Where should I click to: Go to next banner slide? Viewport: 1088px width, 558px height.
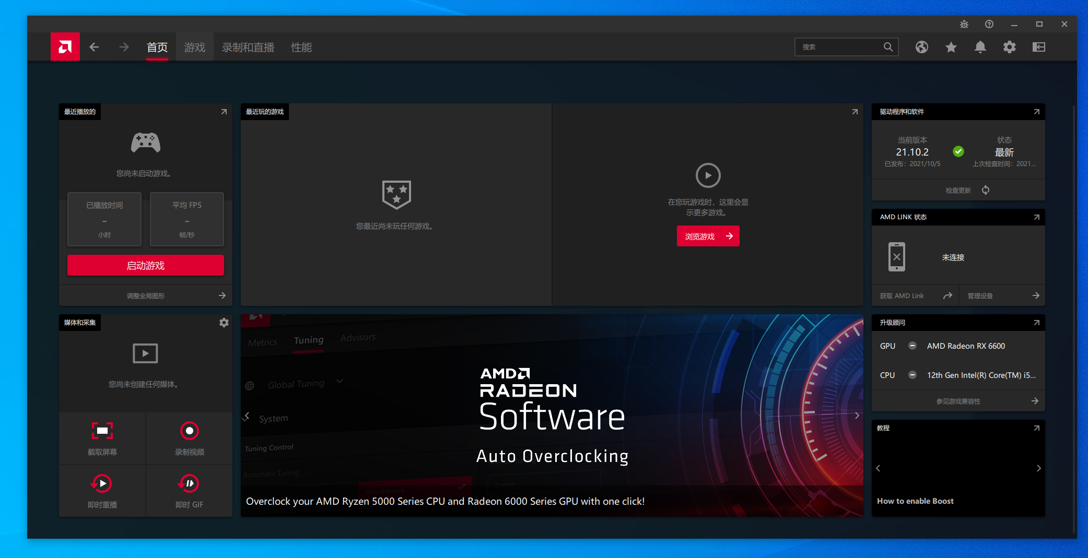(857, 415)
